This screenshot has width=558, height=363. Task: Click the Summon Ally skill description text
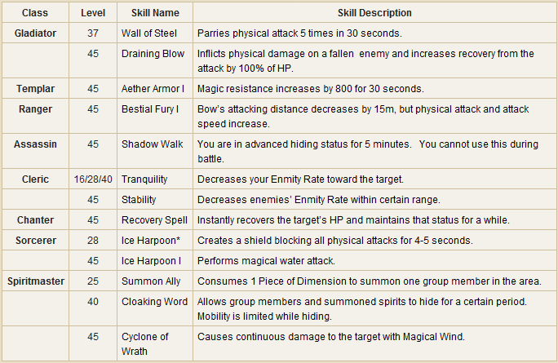point(369,281)
